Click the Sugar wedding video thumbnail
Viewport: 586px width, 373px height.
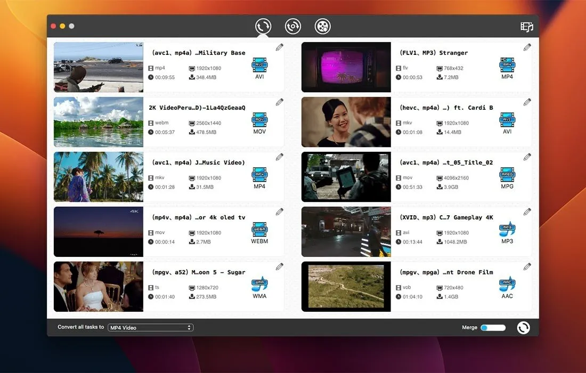(98, 286)
